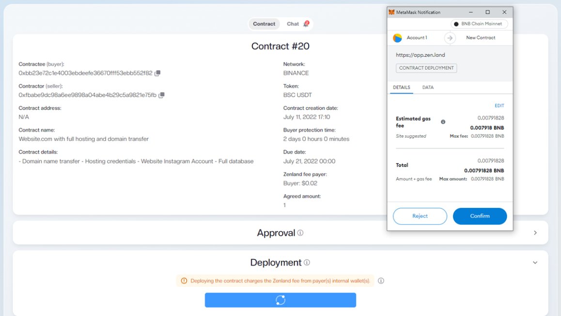
Task: Click the MetaMask fox logo
Action: coord(391,12)
